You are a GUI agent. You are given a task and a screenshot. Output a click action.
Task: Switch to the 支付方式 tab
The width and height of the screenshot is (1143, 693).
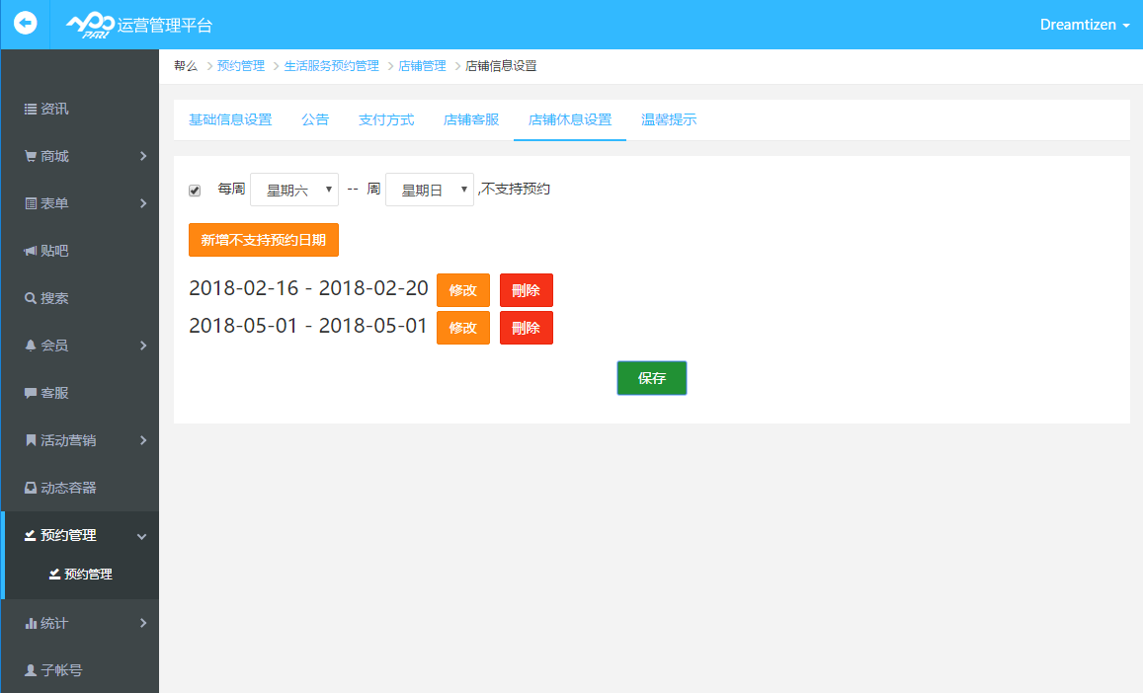click(386, 119)
